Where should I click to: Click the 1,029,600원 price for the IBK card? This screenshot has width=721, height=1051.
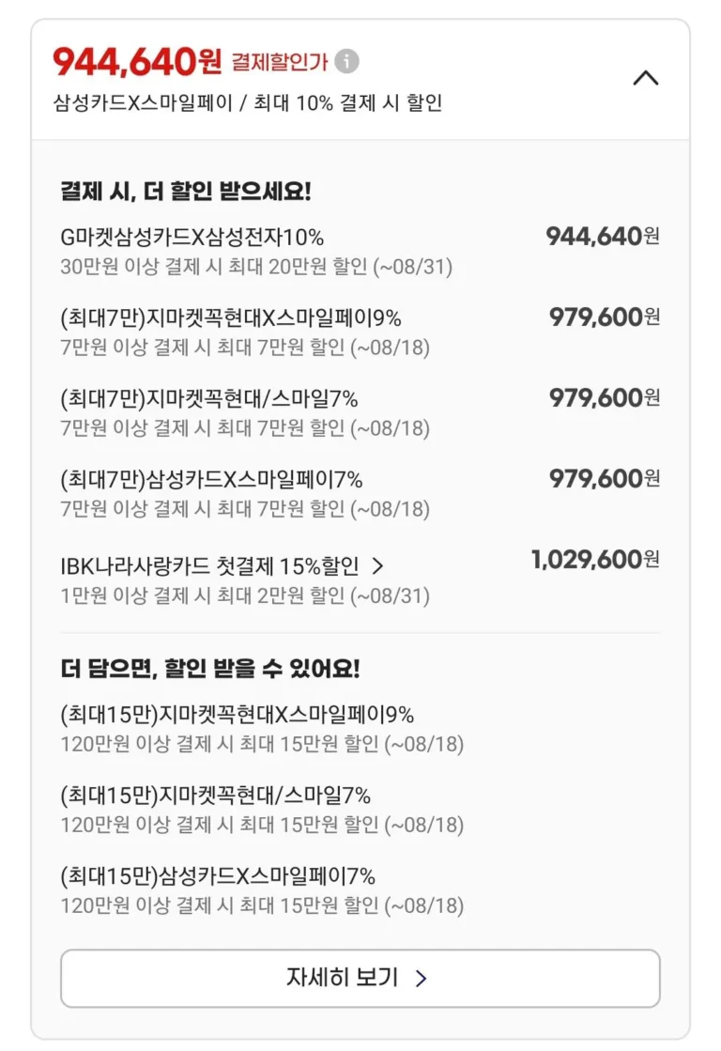(595, 559)
